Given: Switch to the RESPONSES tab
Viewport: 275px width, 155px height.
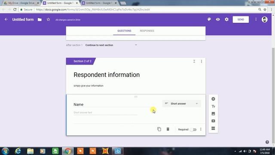Looking at the screenshot, I should [x=147, y=31].
